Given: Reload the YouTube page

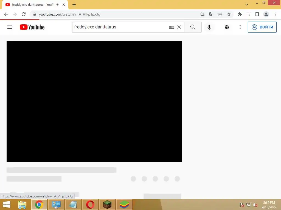Looking at the screenshot, I should click(24, 14).
